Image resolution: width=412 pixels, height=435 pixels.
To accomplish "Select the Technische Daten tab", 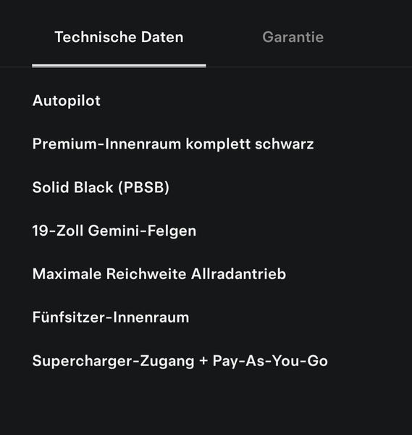I will pos(119,37).
